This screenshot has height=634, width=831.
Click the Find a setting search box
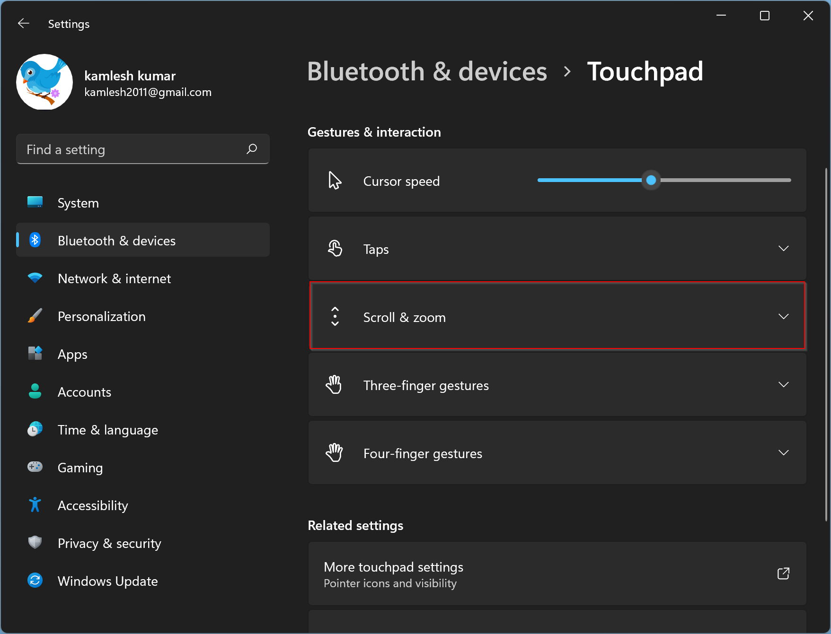pyautogui.click(x=143, y=149)
